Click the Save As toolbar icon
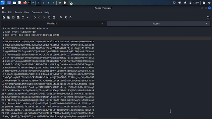212x119 pixels. pyautogui.click(x=18, y=18)
